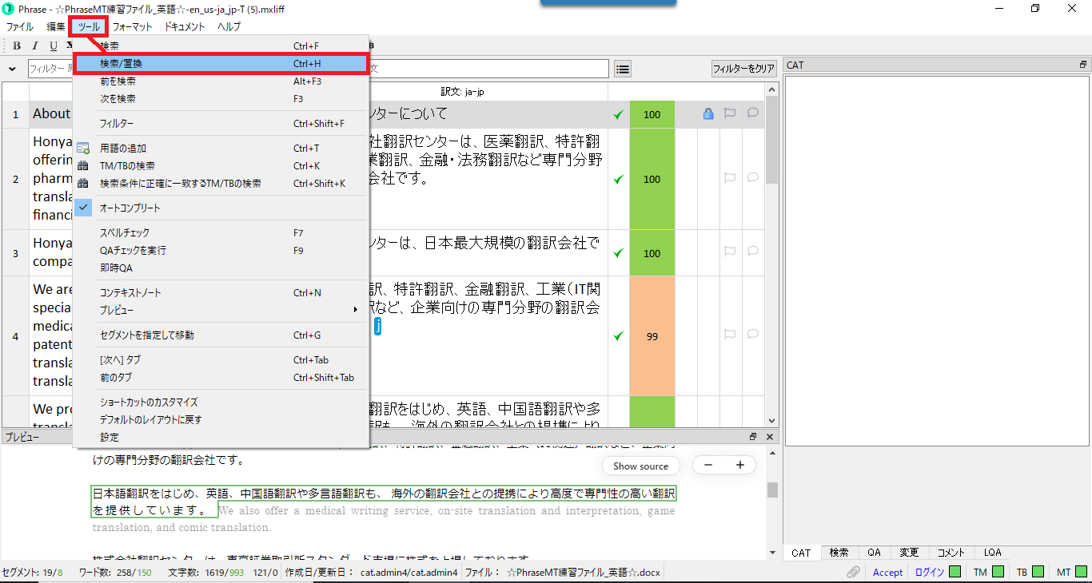This screenshot has width=1092, height=583.
Task: Open the フォーマット menu
Action: [132, 26]
